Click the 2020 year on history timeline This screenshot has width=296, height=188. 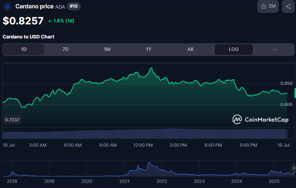[87, 181]
